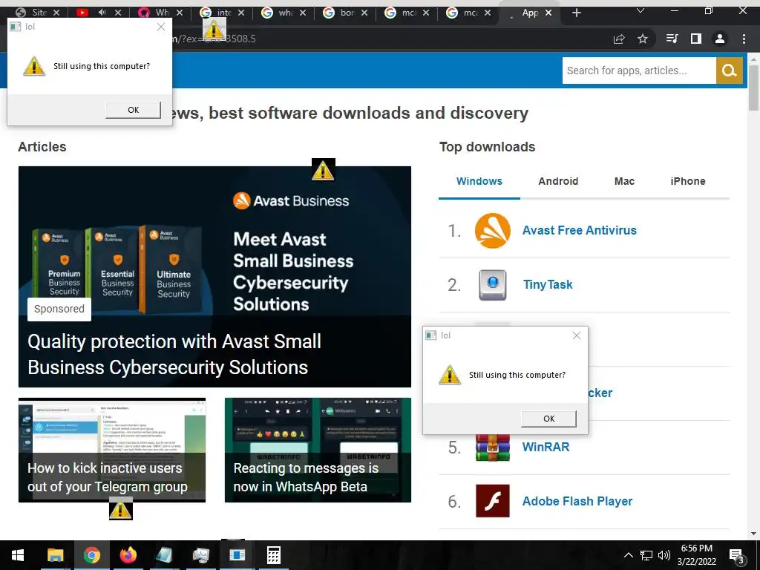Launch Firefox from taskbar
Image resolution: width=760 pixels, height=570 pixels.
click(x=128, y=555)
